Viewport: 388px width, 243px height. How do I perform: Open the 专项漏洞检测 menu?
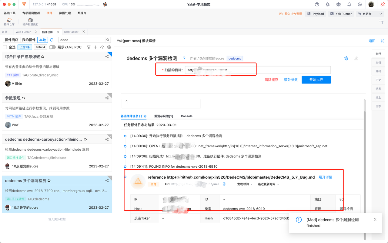tap(31, 13)
